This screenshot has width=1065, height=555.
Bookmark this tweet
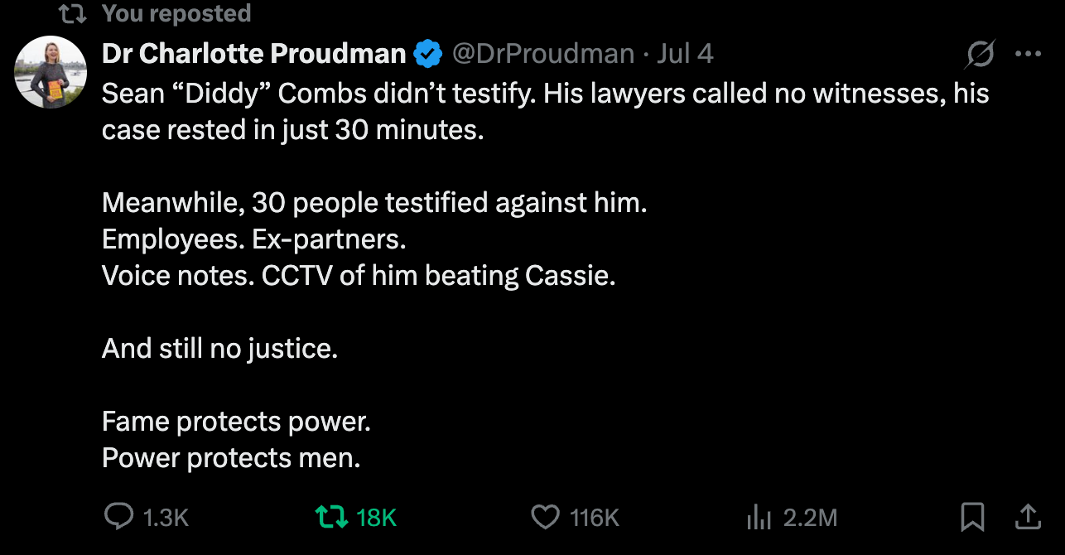[972, 518]
